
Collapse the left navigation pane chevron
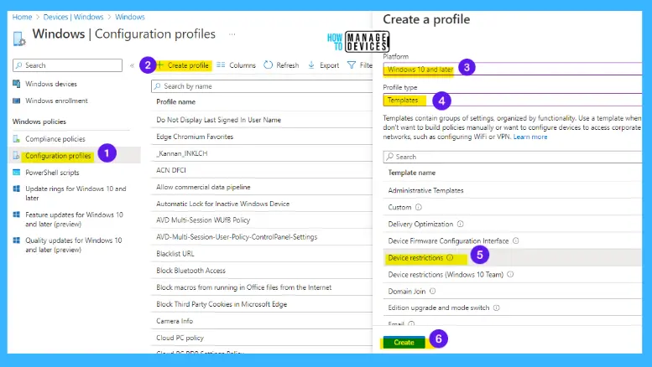pos(132,65)
